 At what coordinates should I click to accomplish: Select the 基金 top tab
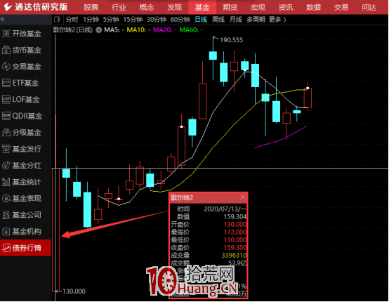(x=202, y=7)
